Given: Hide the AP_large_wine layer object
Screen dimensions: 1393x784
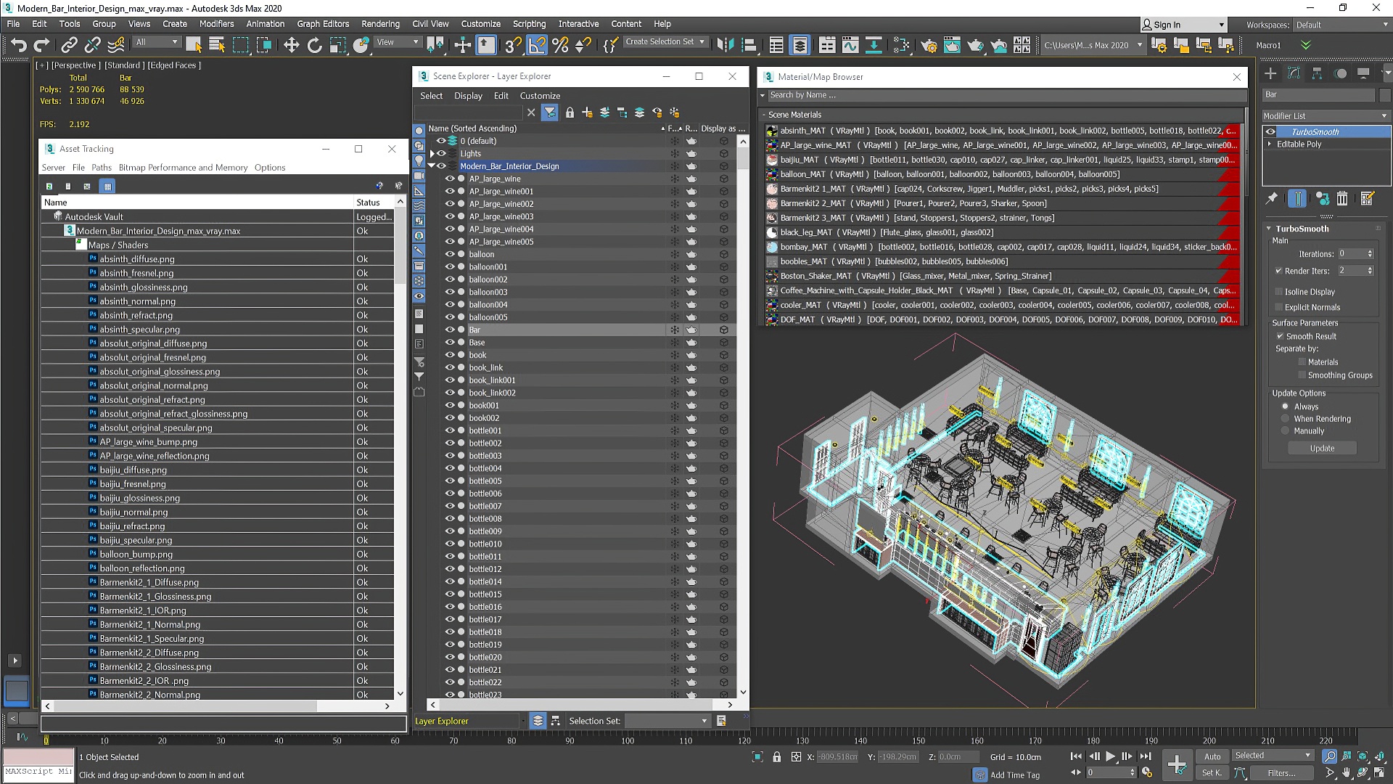Looking at the screenshot, I should click(450, 179).
